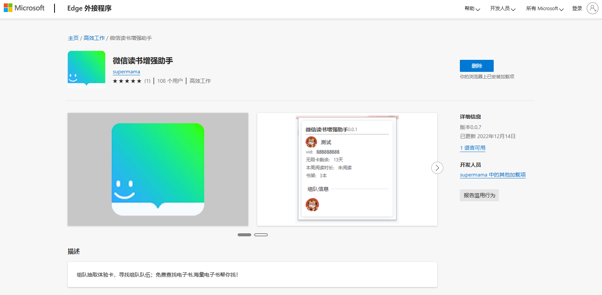Click the 详细信息 heading
The width and height of the screenshot is (602, 295).
coord(470,117)
